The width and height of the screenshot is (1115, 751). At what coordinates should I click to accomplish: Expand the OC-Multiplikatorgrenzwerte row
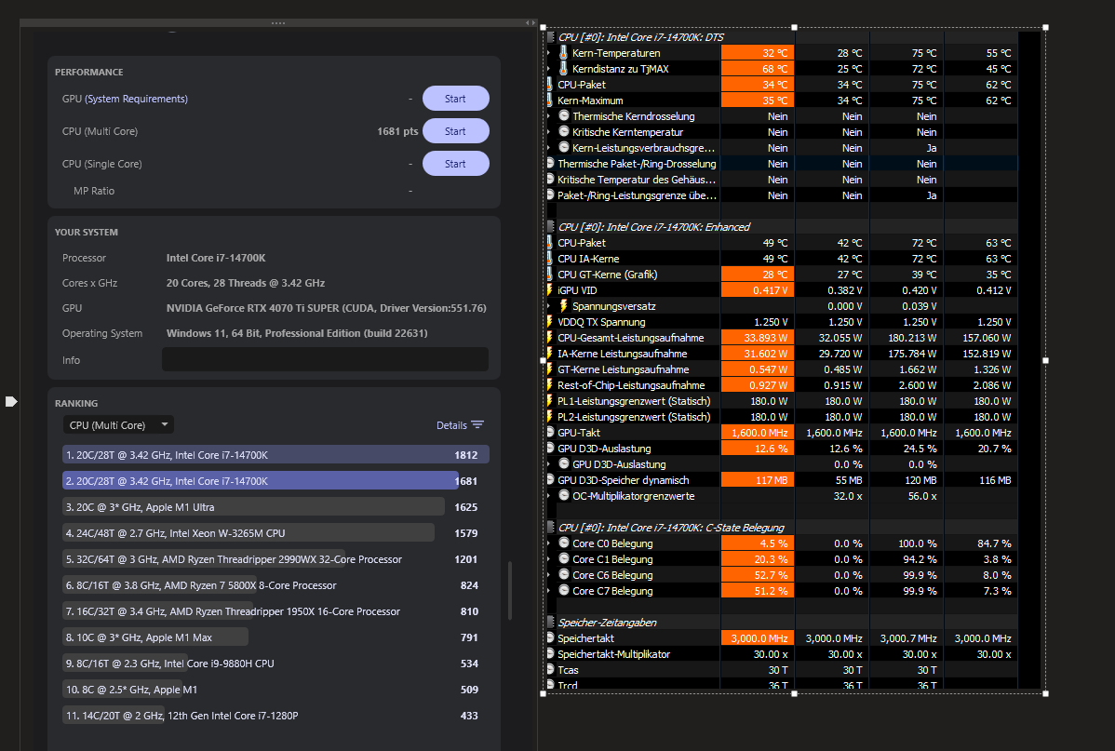point(548,496)
